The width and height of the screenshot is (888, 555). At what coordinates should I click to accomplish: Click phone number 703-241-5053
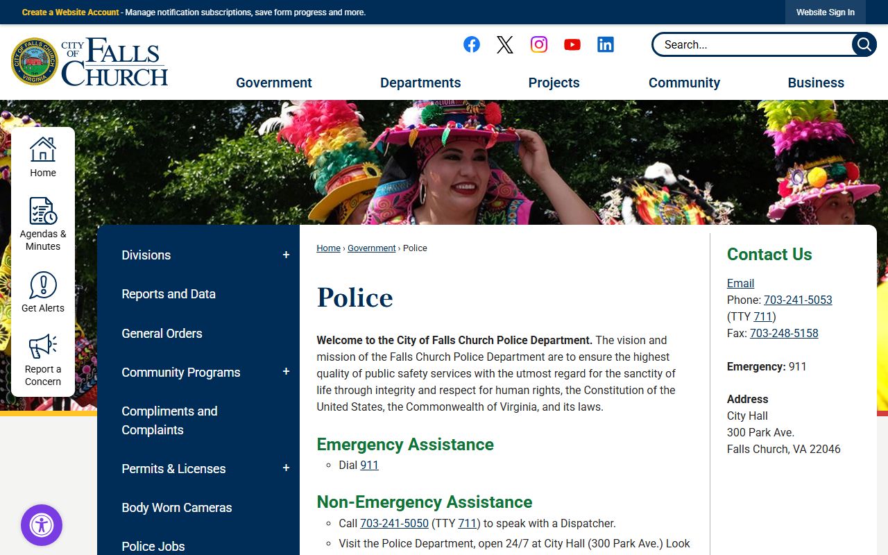tap(798, 300)
